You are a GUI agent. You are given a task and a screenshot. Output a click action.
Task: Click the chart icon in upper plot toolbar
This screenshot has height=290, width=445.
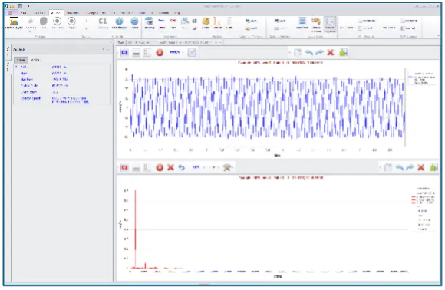tap(192, 52)
